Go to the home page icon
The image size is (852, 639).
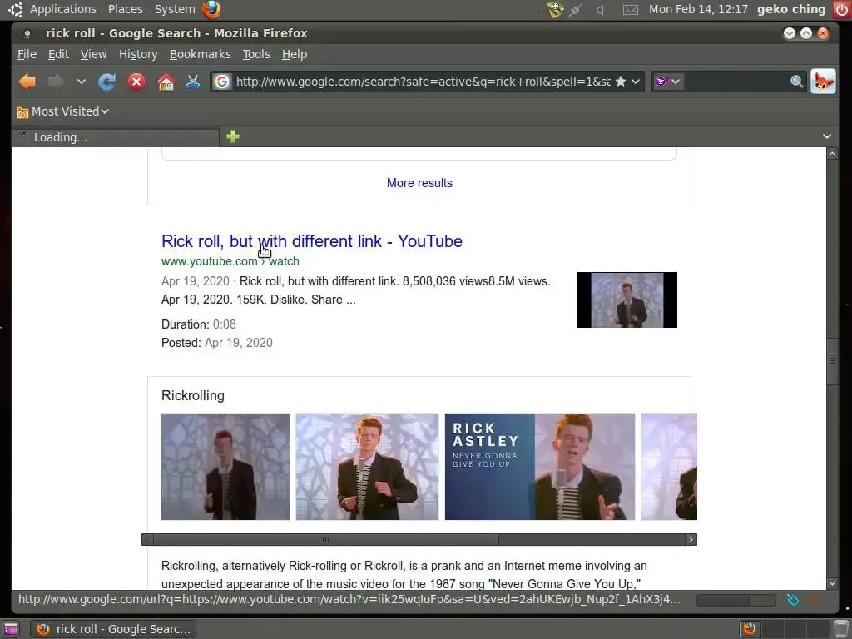tap(166, 82)
